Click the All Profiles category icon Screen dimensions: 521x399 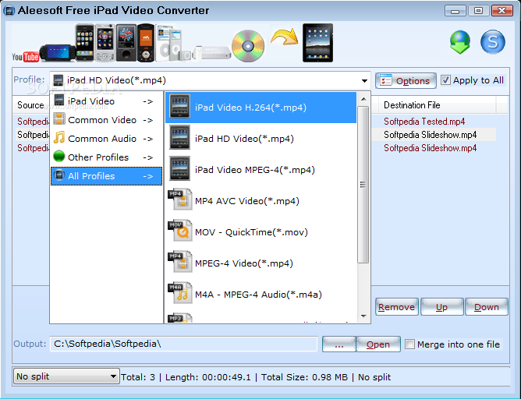click(59, 175)
